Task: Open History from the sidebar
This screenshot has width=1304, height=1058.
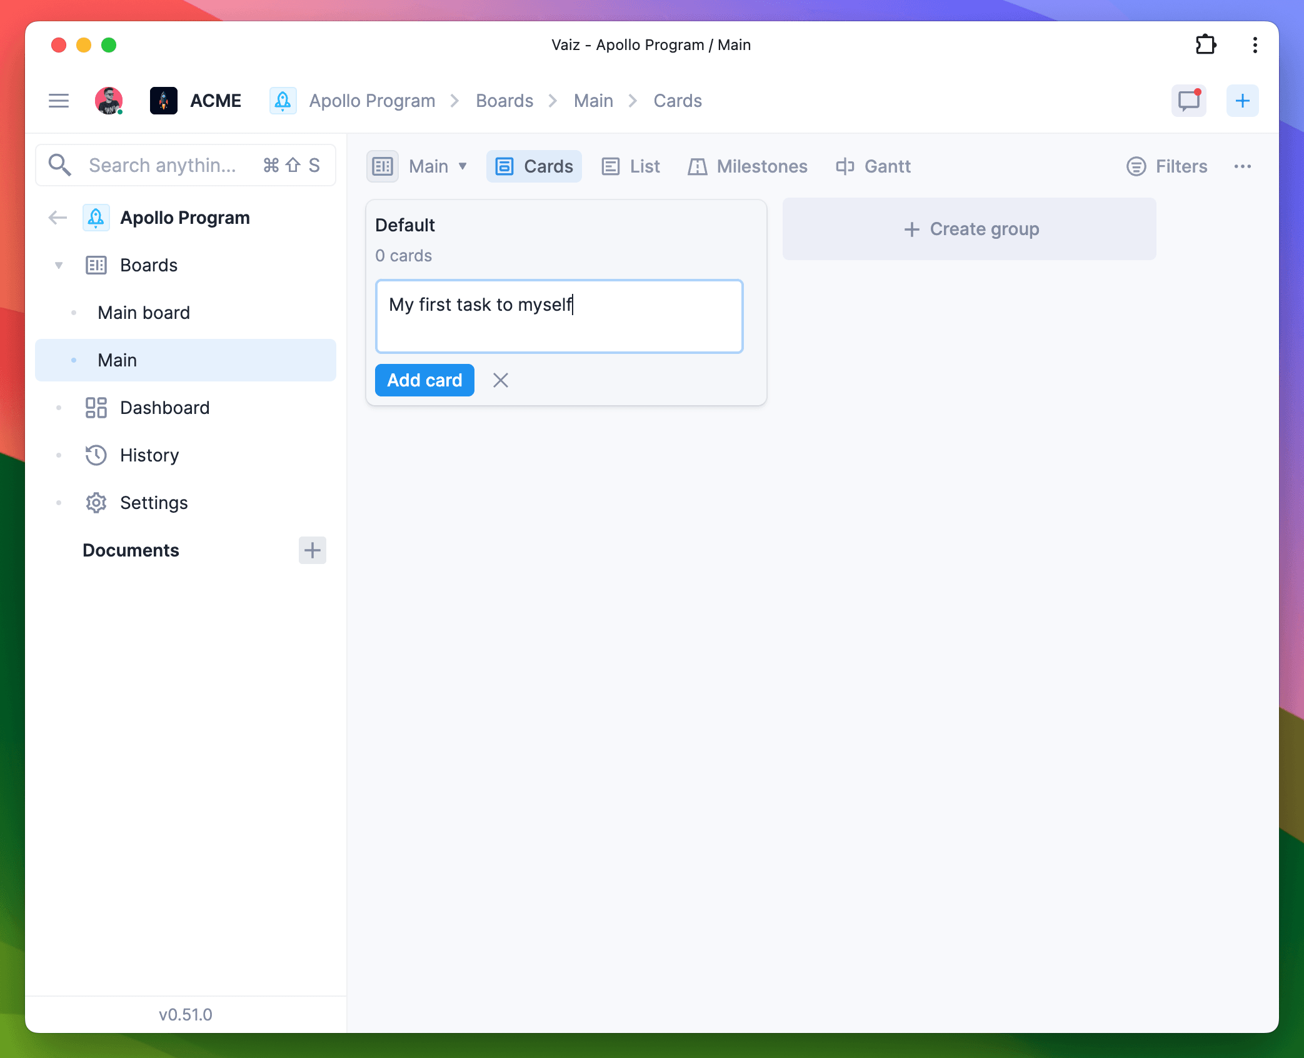Action: point(149,455)
